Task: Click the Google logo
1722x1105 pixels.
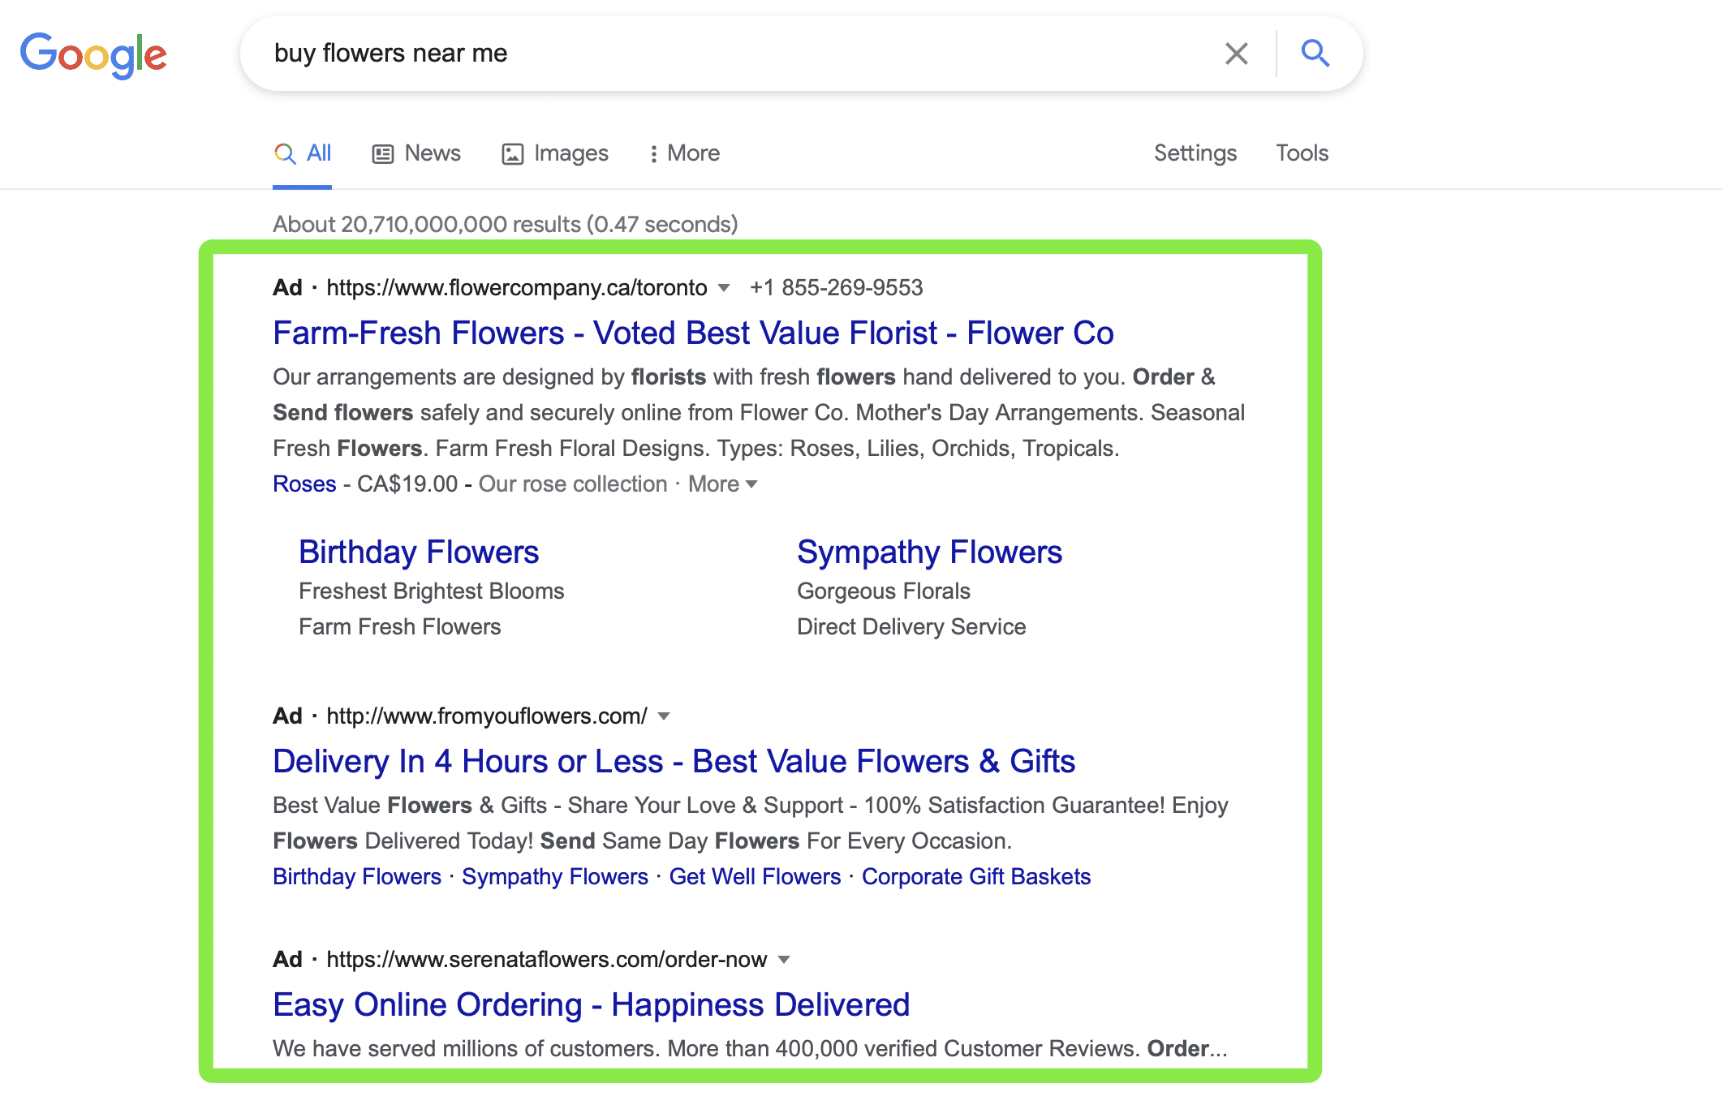Action: [93, 55]
